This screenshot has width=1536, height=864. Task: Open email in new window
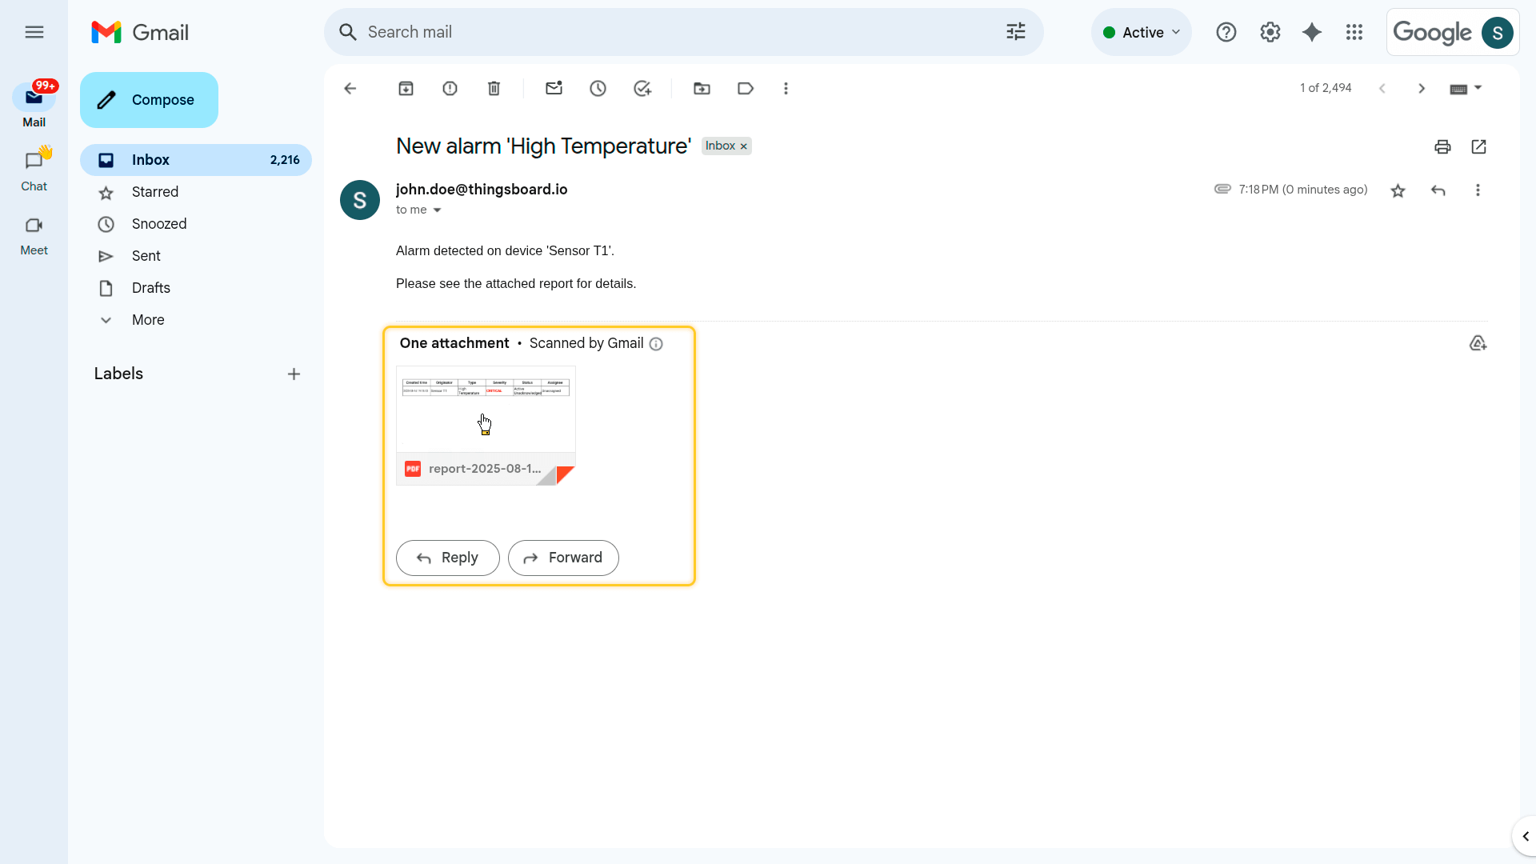(x=1478, y=147)
